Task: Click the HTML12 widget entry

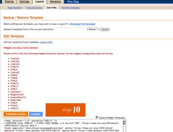Action: 15,83
